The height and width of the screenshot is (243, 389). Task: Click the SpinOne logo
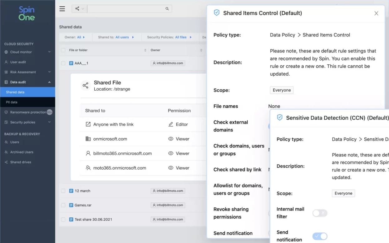click(x=27, y=14)
